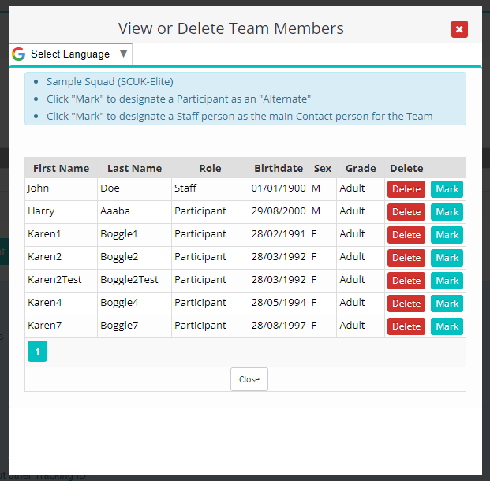Delete Karen7 Boggle7 from the team
Image resolution: width=490 pixels, height=481 pixels.
[x=406, y=326]
